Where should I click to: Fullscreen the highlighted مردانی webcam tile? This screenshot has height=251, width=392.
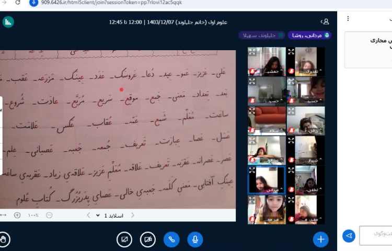(252, 170)
